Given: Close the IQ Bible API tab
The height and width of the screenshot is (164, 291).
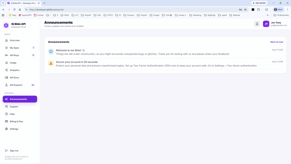Looking at the screenshot, I should (x=39, y=3).
